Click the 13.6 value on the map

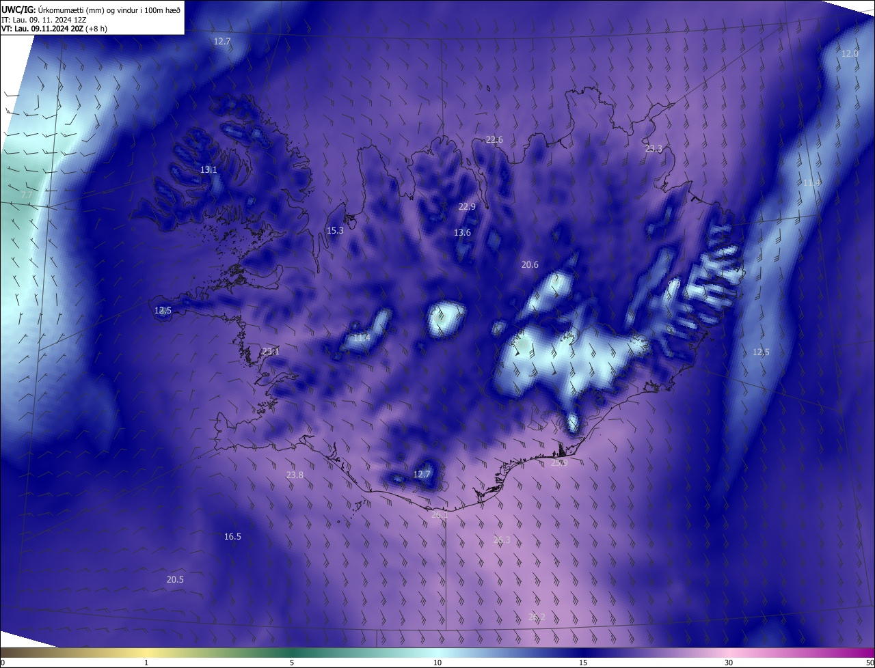[462, 232]
